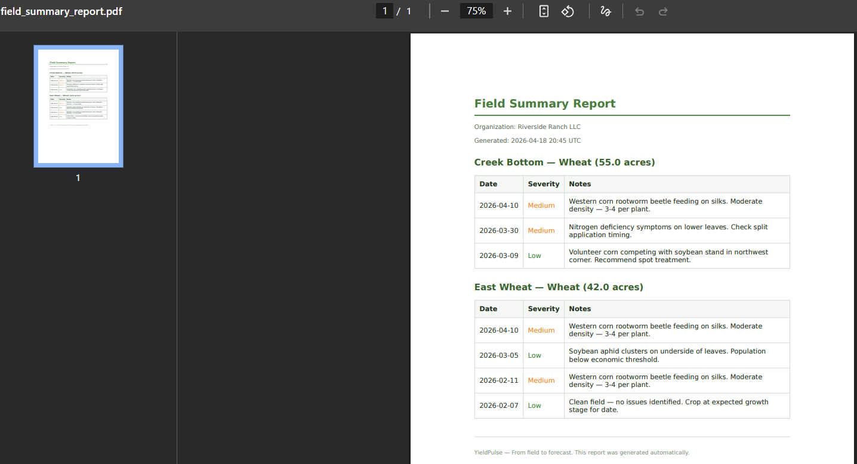Click the undo arrow in toolbar

[x=640, y=11]
